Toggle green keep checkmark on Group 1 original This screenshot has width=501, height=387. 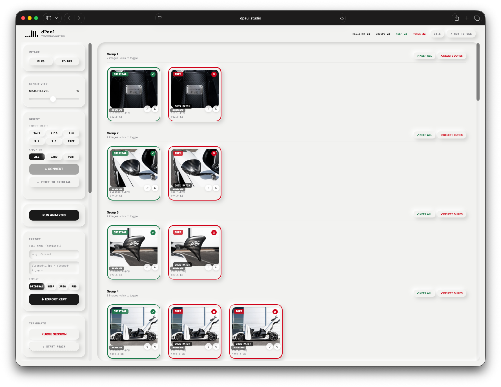153,74
